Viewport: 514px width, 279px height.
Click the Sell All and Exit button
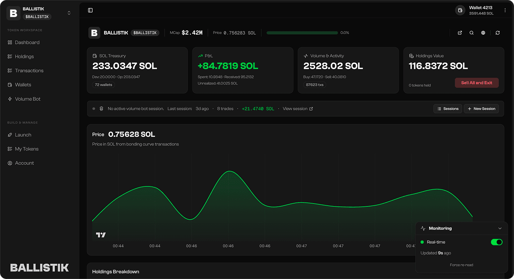[x=476, y=83]
